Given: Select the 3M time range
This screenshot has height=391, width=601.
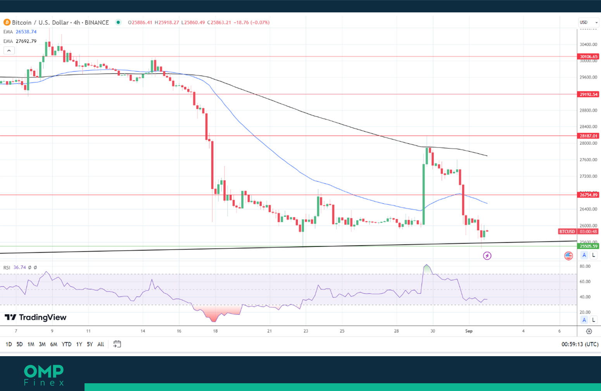Looking at the screenshot, I should coord(42,344).
